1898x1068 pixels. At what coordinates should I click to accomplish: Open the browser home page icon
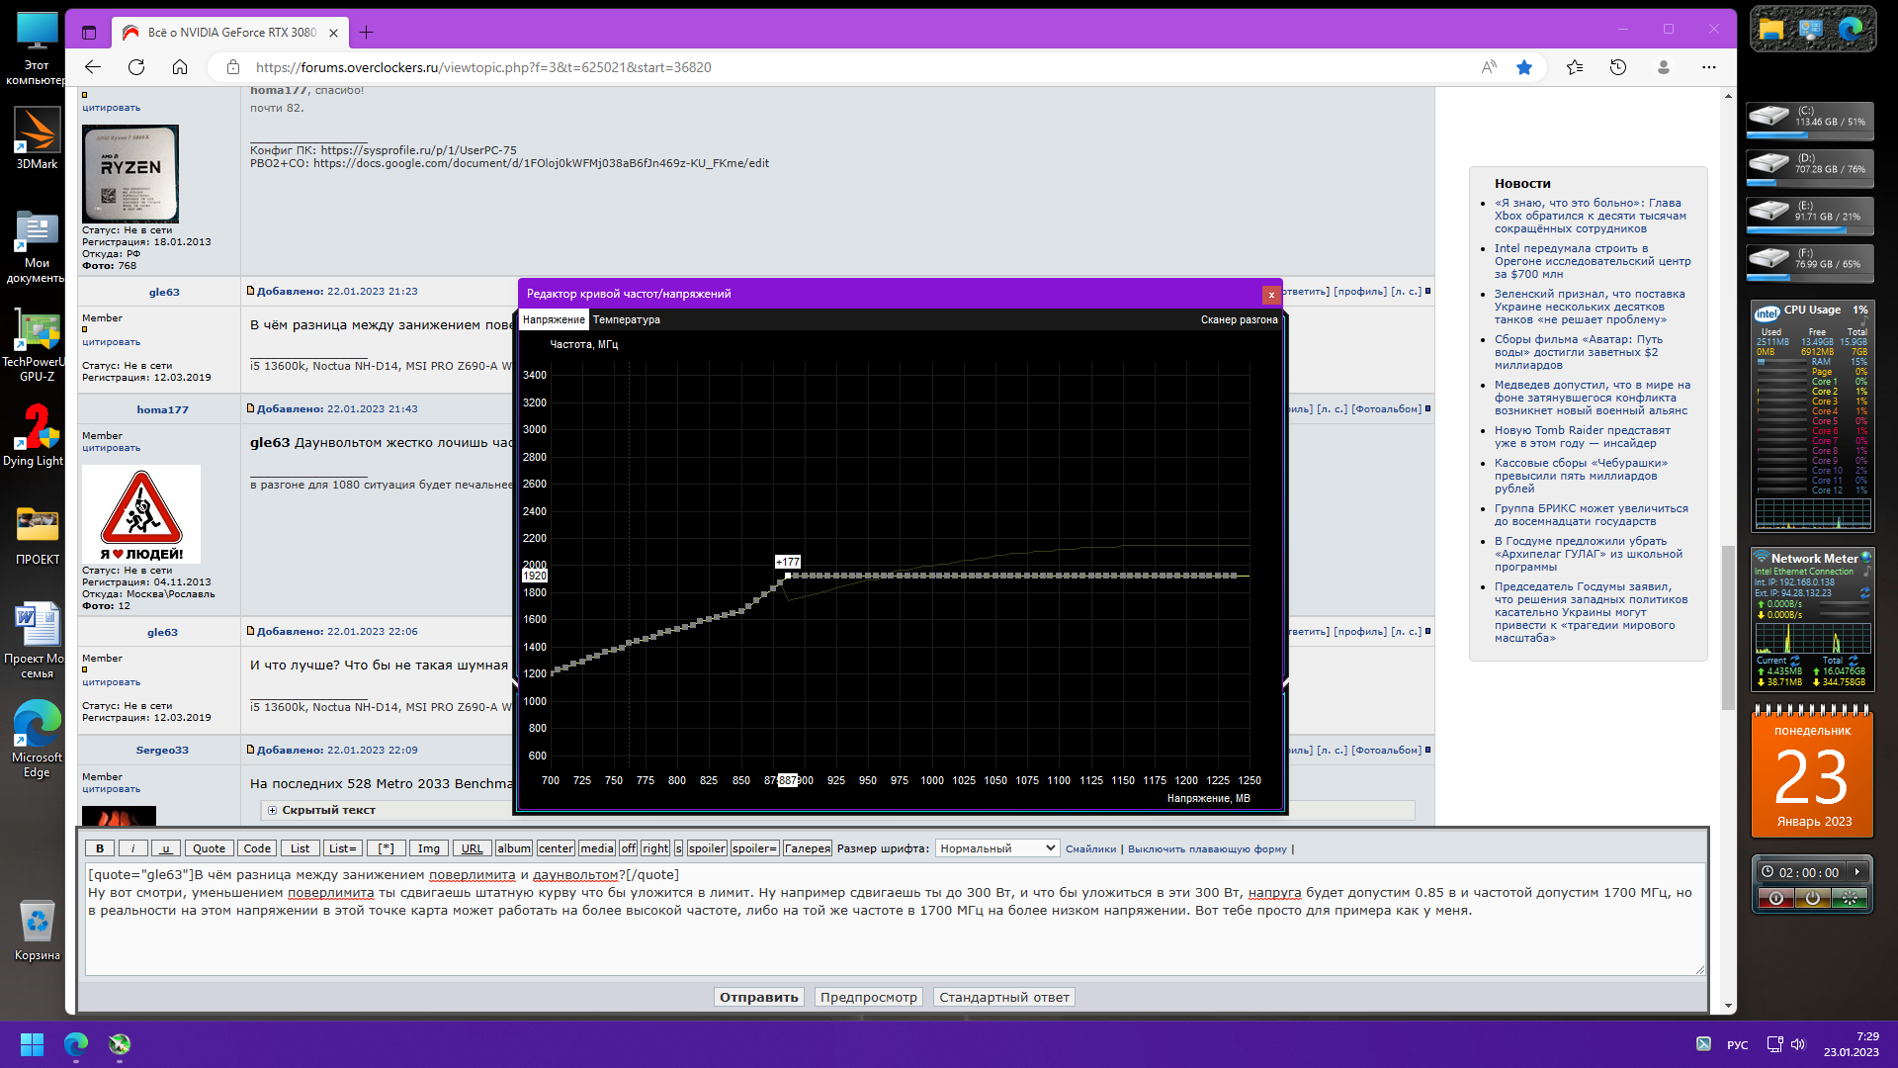pos(180,67)
